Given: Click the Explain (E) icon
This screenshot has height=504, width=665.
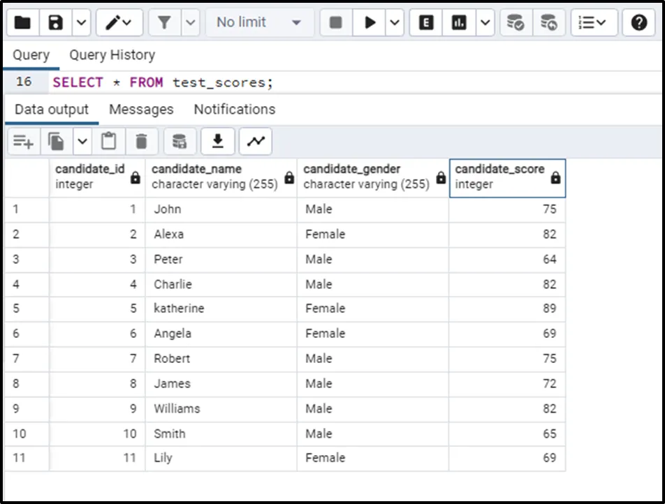Looking at the screenshot, I should [426, 23].
